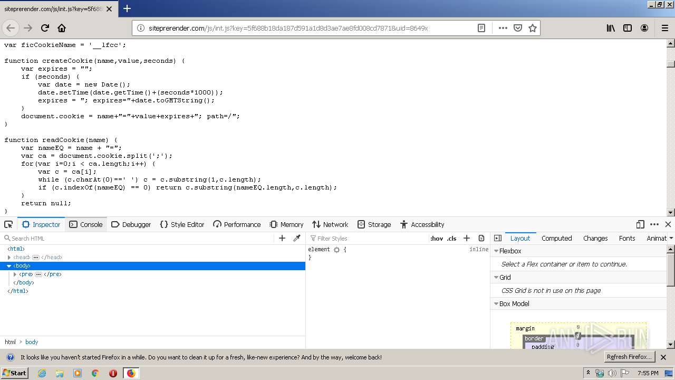
Task: Open Chrome from the taskbar
Action: tap(95, 373)
